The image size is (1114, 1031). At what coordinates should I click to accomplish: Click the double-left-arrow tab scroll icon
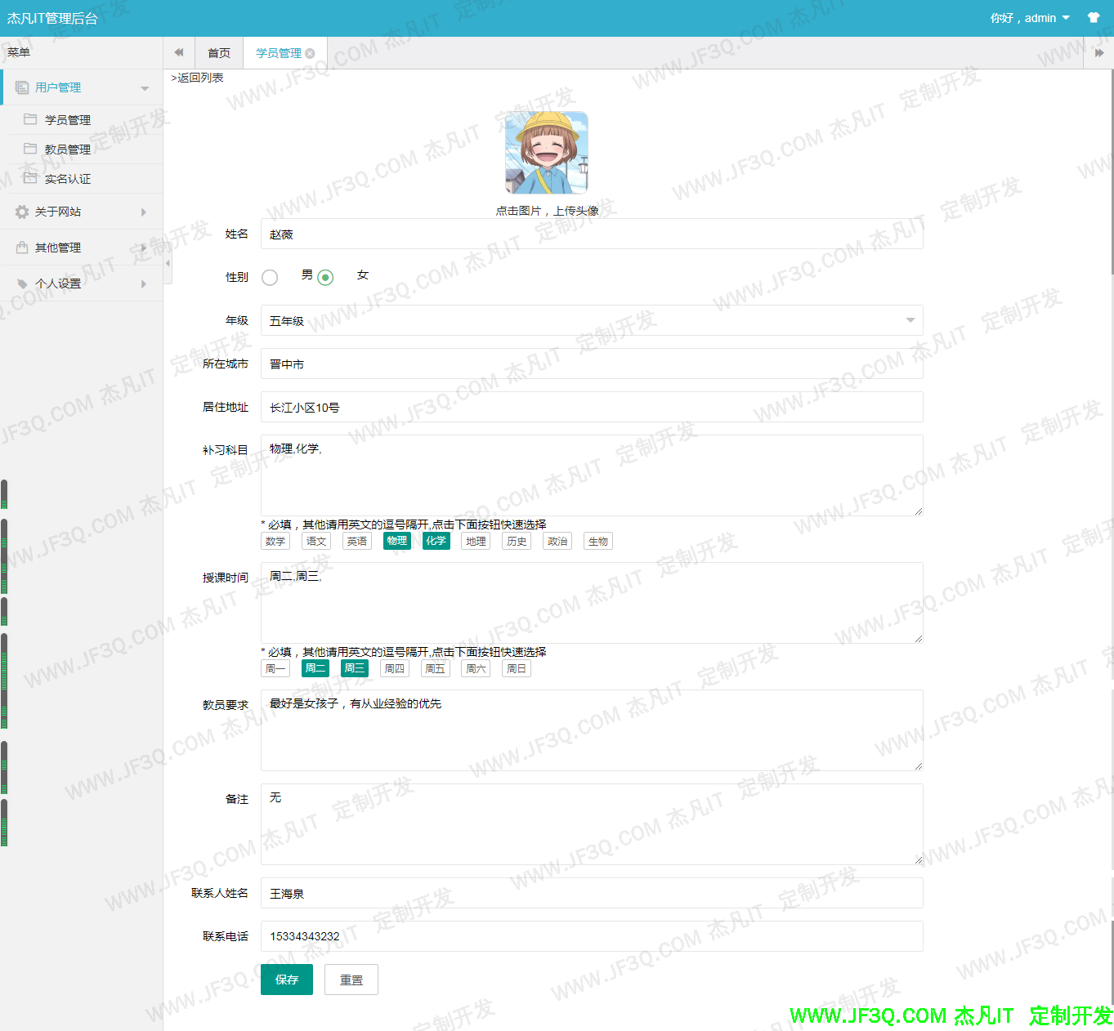(178, 51)
